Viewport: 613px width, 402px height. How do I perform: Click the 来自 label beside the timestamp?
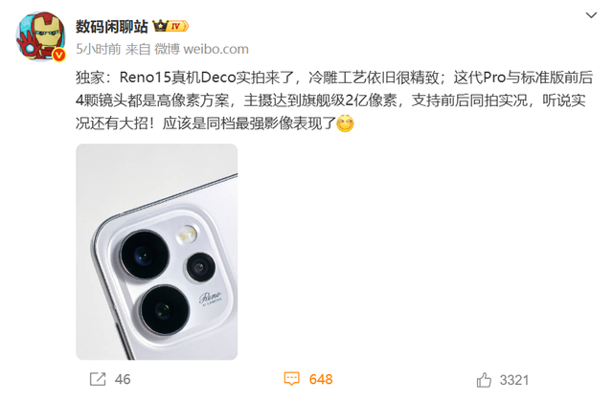138,49
